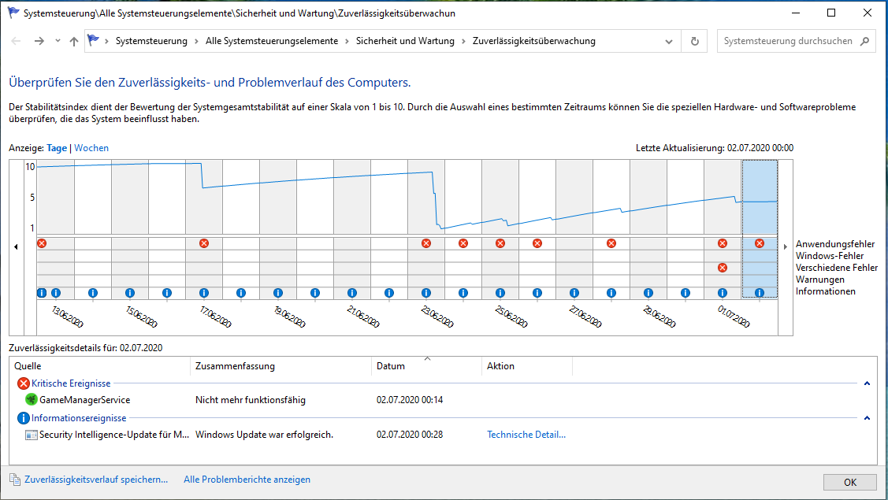Click the Windows Update war erfolgreich summary
Image resolution: width=888 pixels, height=500 pixels.
pyautogui.click(x=265, y=435)
